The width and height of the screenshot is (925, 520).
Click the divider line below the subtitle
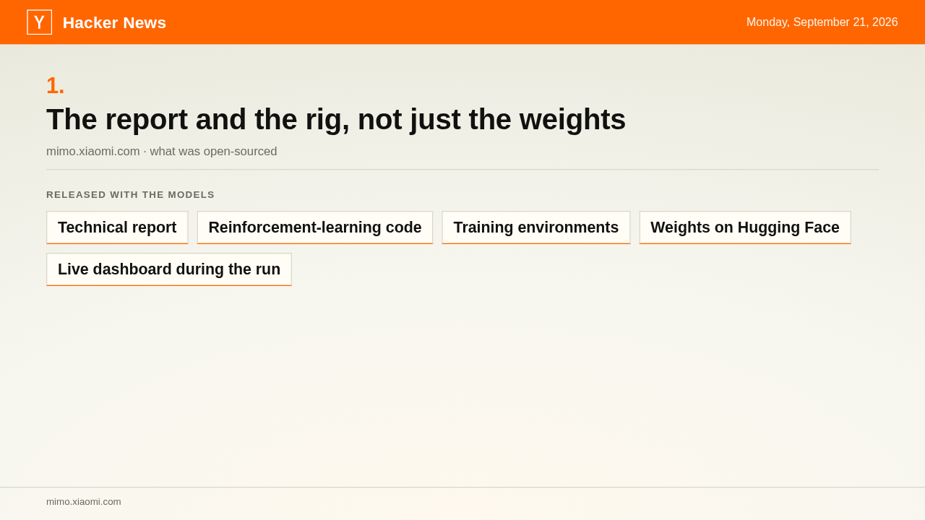pos(462,170)
